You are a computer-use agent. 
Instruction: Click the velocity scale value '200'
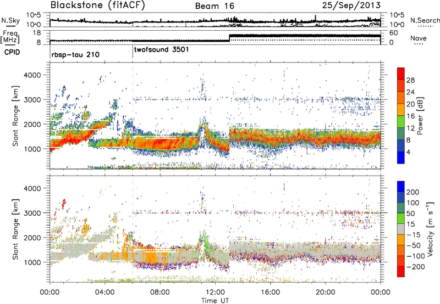tap(413, 192)
